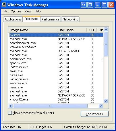The image size is (116, 131).
Task: Select the winlogon.exe process
Action: [x=56, y=79]
